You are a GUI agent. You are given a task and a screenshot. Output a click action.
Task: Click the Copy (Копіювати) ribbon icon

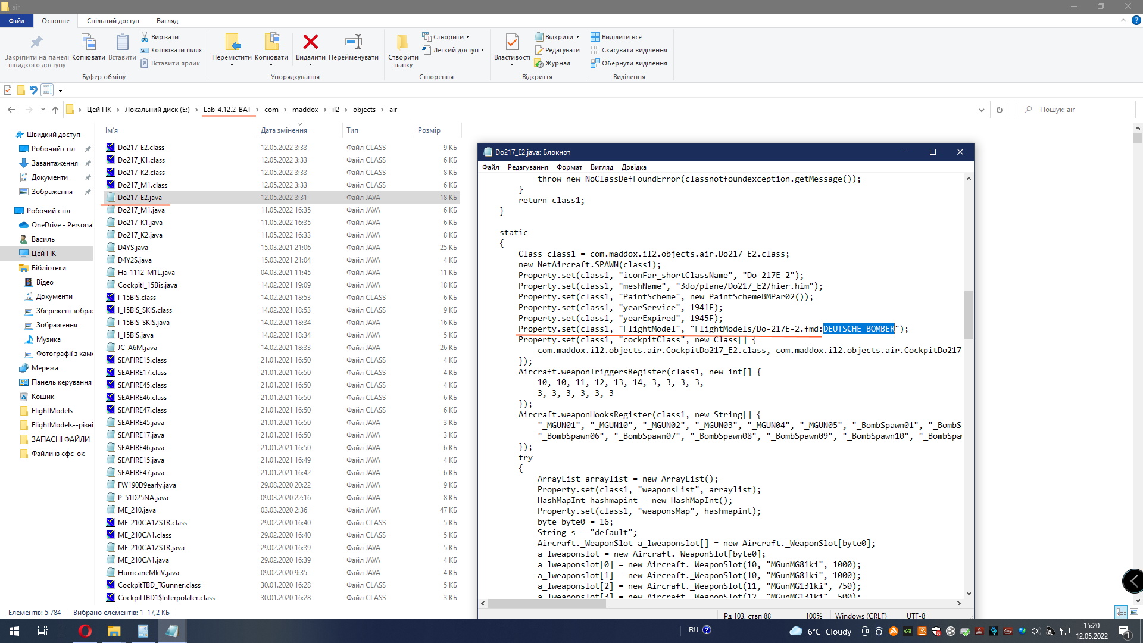88,42
